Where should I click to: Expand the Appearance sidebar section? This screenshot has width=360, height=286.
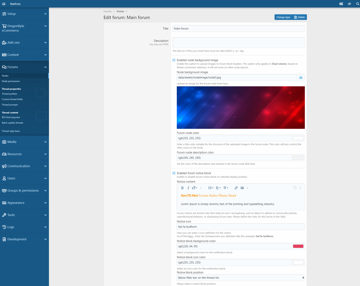24,203
